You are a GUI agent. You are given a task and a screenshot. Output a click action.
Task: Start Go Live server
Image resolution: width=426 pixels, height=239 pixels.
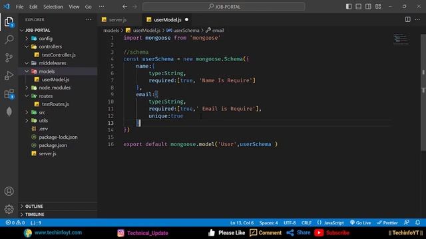[361, 223]
